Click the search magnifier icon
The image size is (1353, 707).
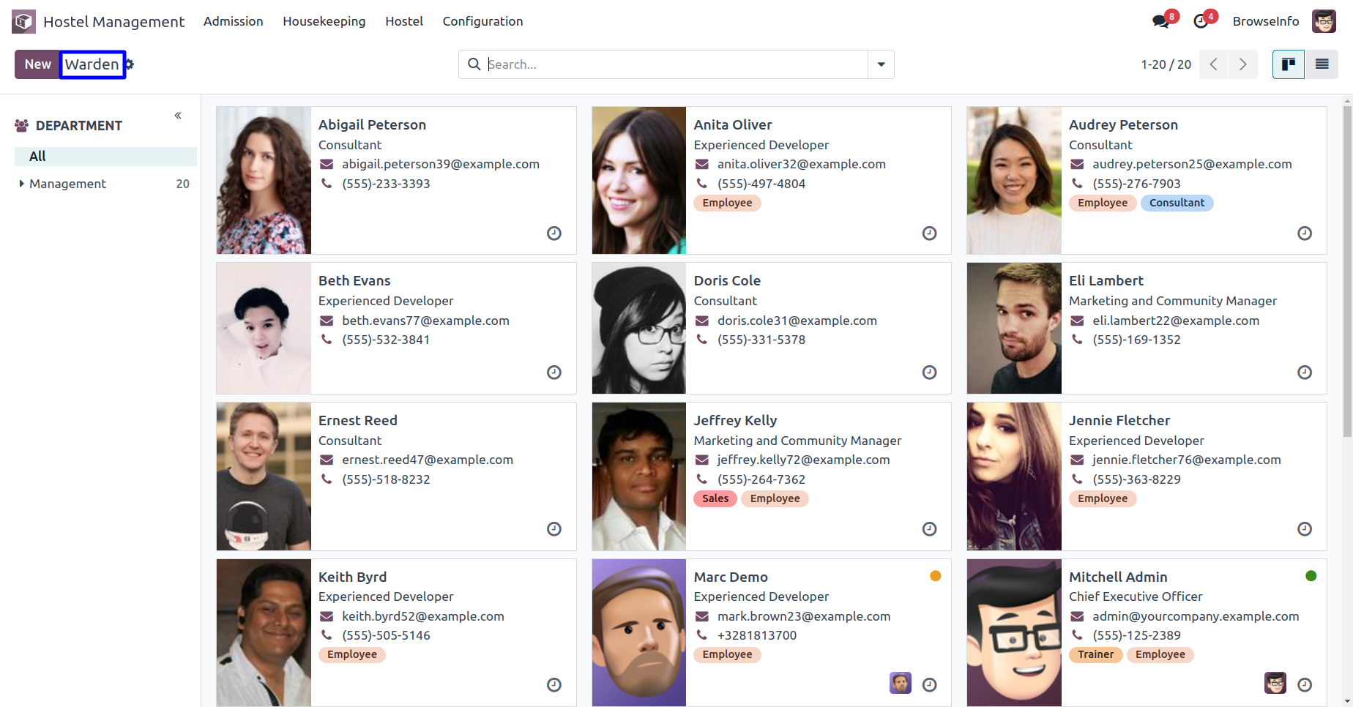click(474, 64)
